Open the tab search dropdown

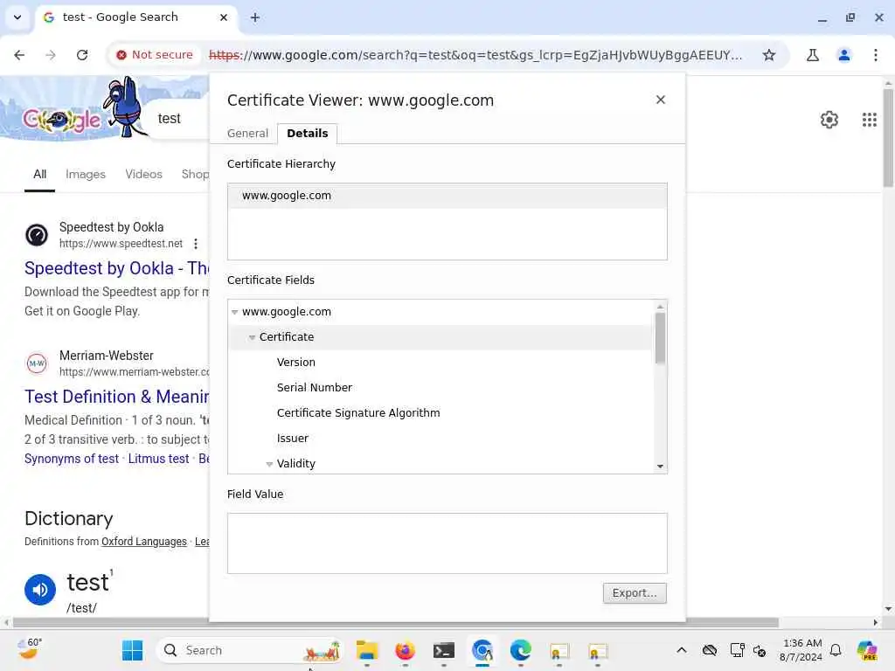pyautogui.click(x=17, y=17)
